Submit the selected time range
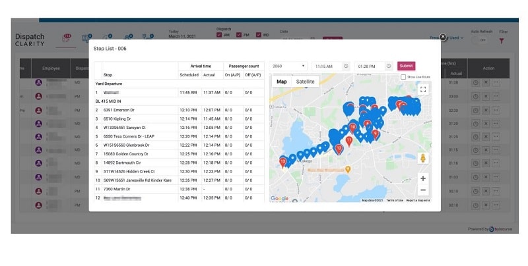528x266 pixels. pos(406,66)
